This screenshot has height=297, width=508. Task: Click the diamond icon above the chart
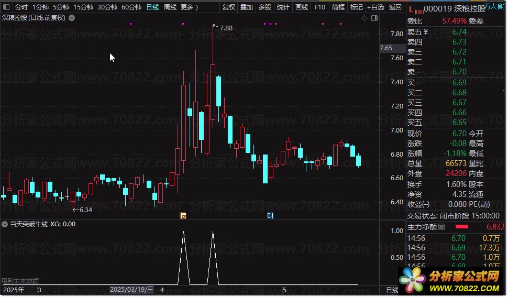coord(365,18)
